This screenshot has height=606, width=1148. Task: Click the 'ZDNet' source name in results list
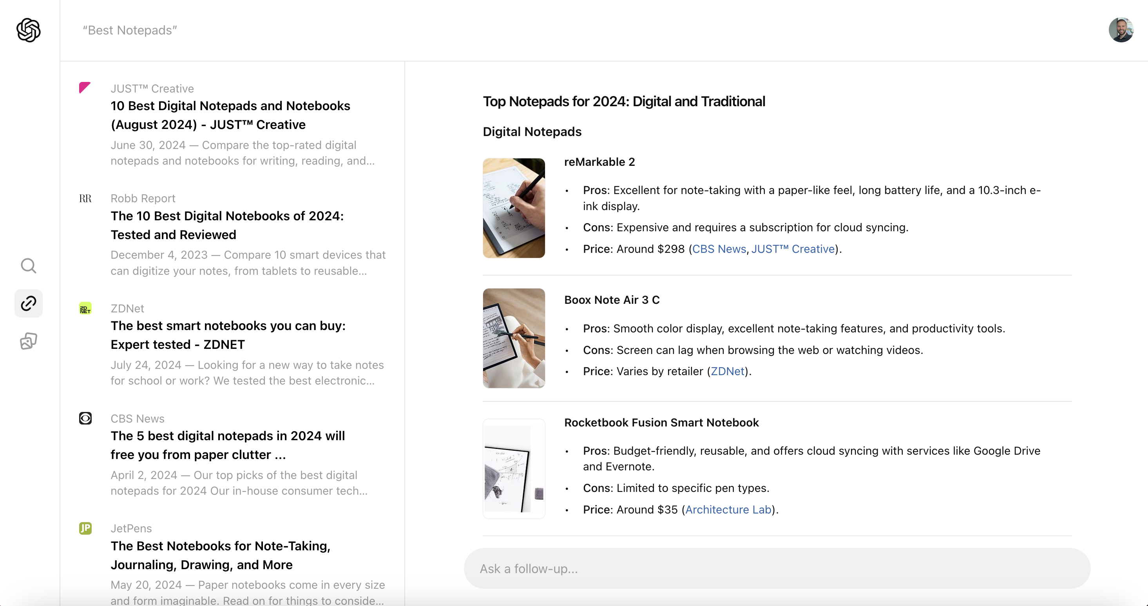pyautogui.click(x=127, y=308)
